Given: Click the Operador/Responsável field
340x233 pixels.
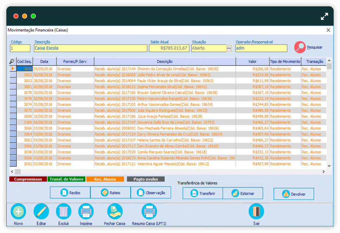Looking at the screenshot, I should point(261,48).
